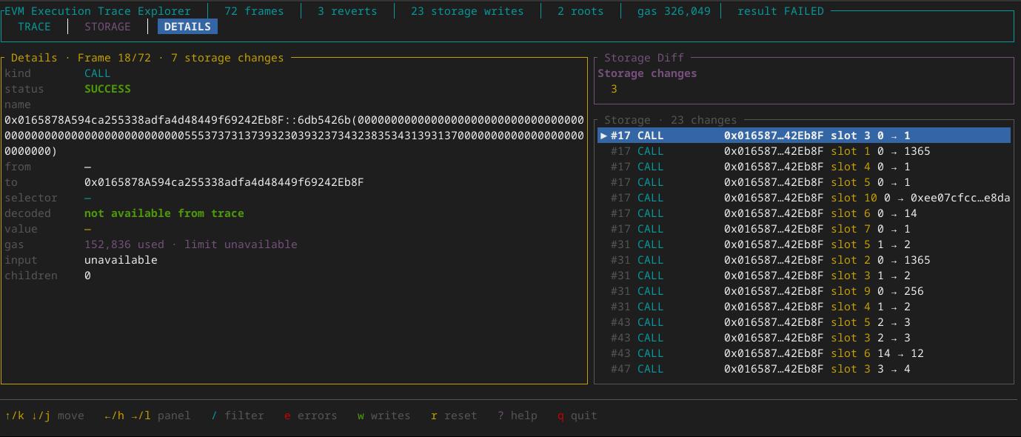Click the 'result FAILED' header status
Image resolution: width=1021 pixels, height=437 pixels.
coord(780,11)
